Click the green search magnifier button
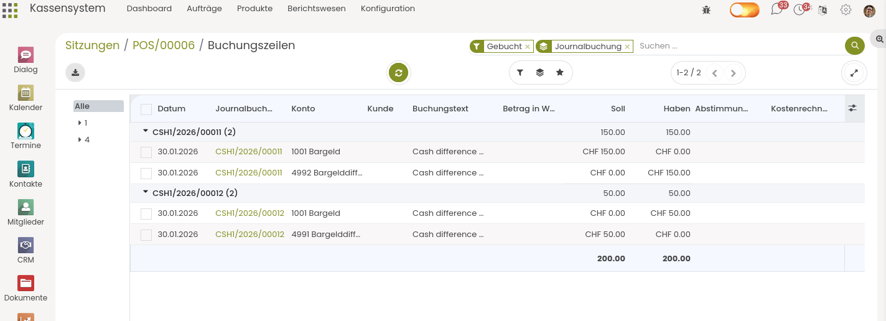This screenshot has height=321, width=886. [854, 46]
